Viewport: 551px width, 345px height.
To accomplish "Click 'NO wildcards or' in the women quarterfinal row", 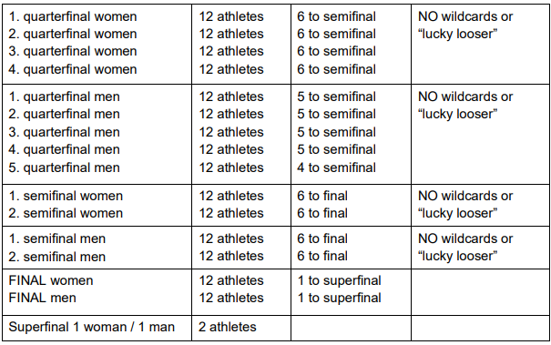I will [465, 16].
